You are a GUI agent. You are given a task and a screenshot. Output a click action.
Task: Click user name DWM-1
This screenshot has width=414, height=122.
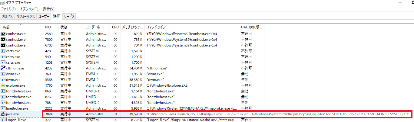(92, 74)
